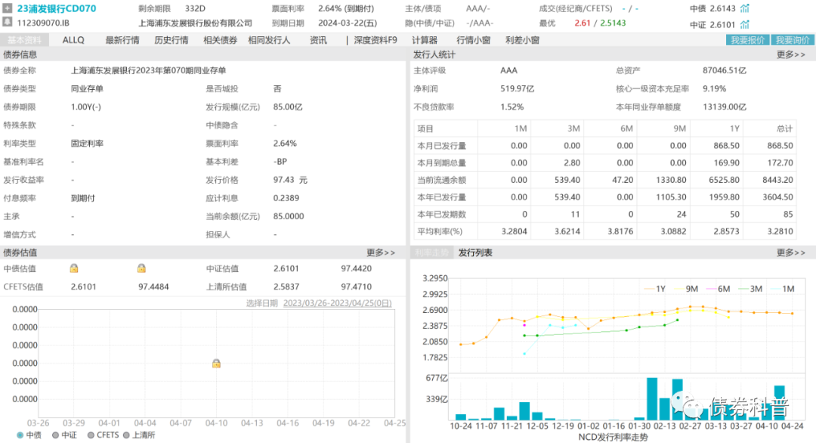Click 本年已发期数 9M value 24

[682, 214]
